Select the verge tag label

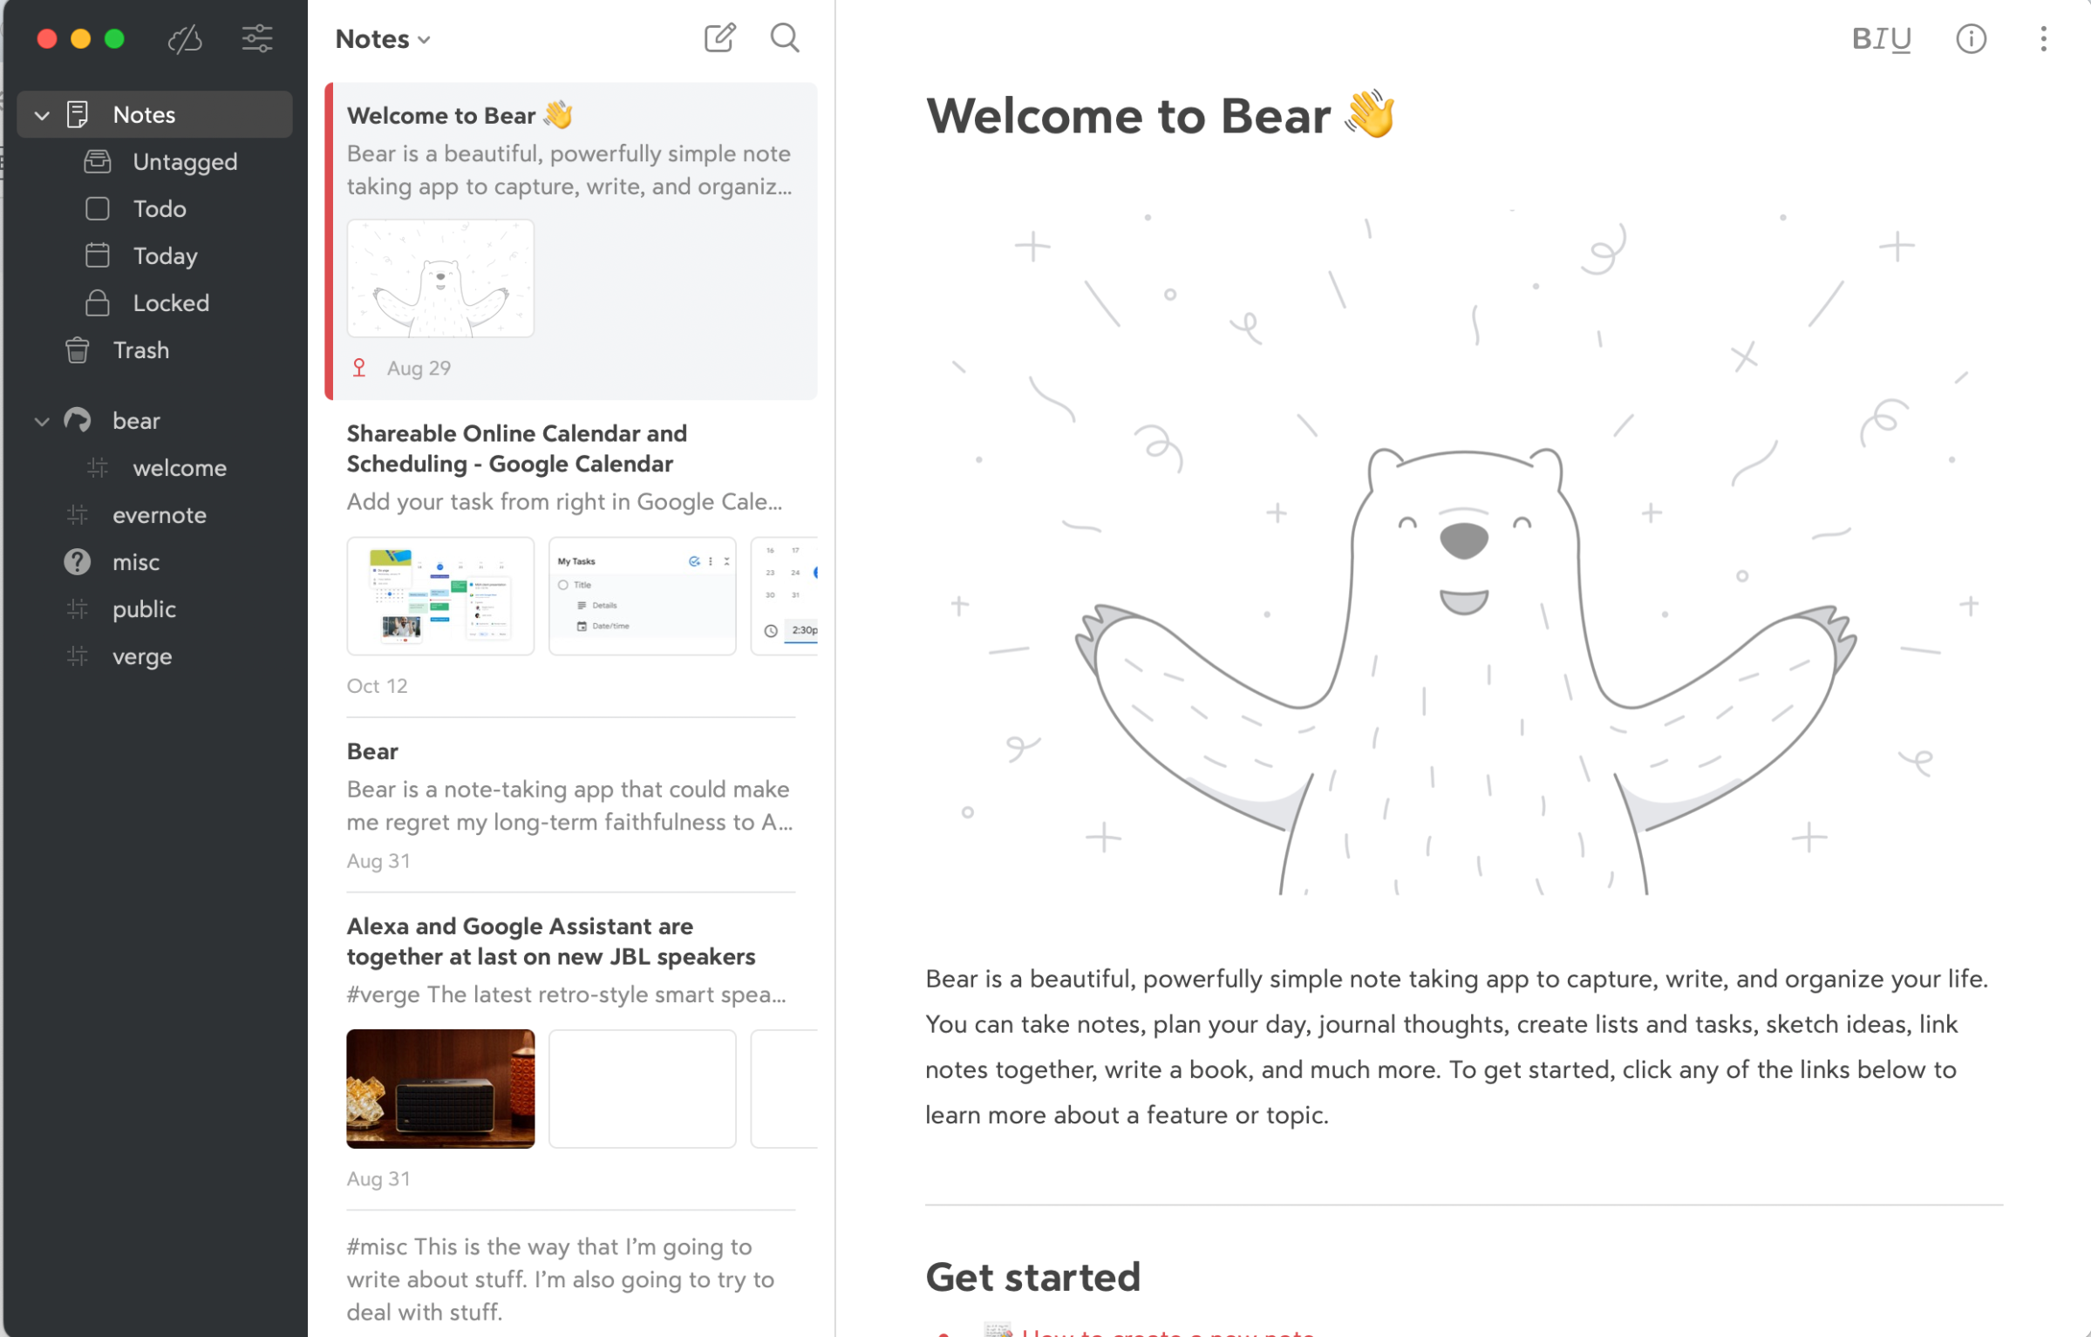click(x=142, y=656)
